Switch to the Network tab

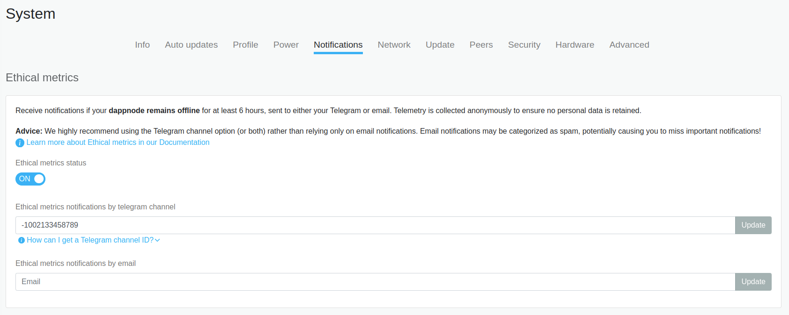pos(394,45)
